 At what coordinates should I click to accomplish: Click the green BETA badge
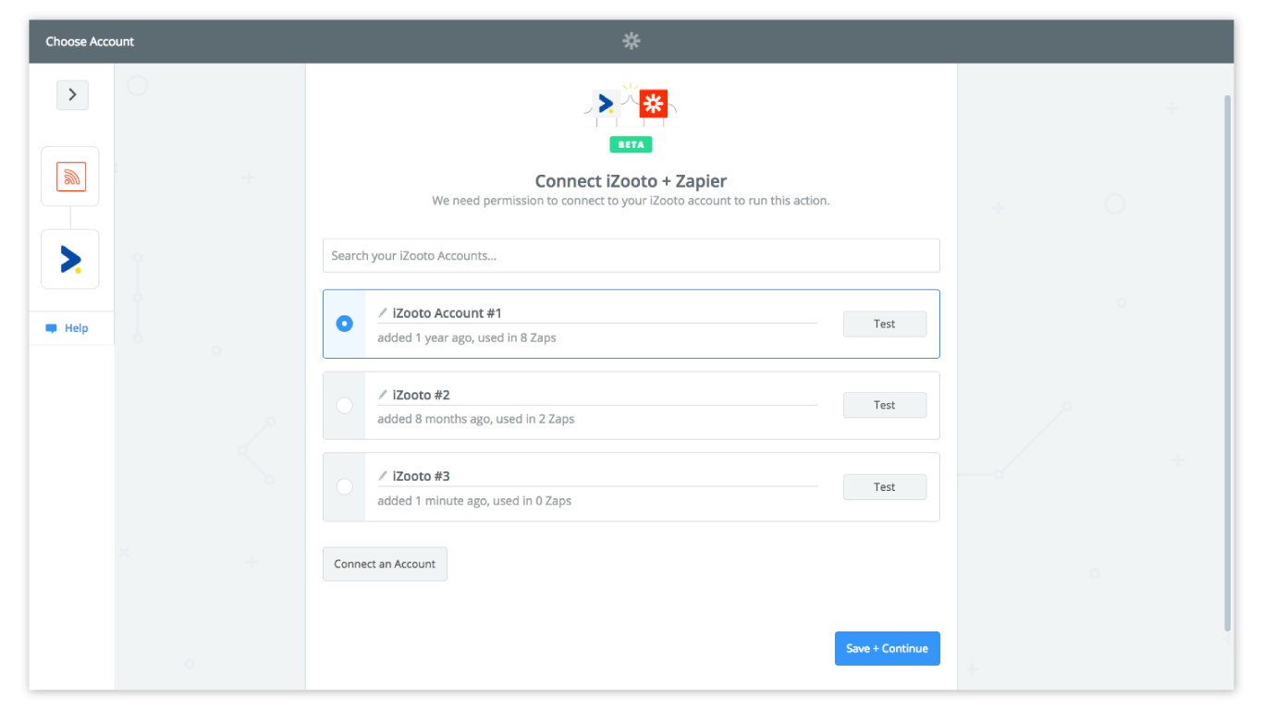tap(631, 144)
